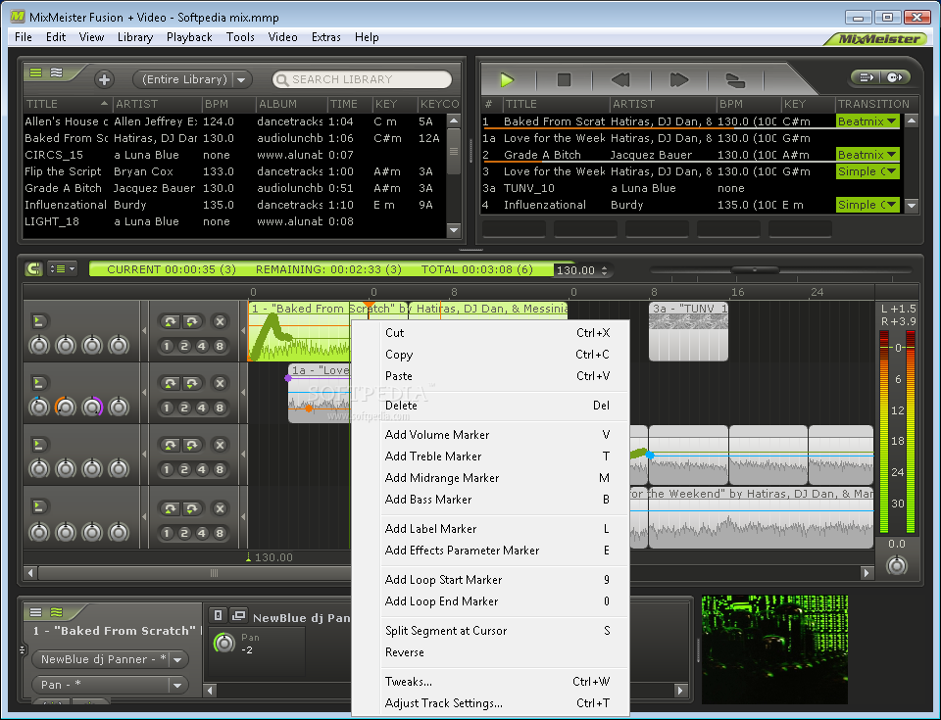Image resolution: width=941 pixels, height=720 pixels.
Task: Open the timeline view options dropdown
Action: [63, 268]
